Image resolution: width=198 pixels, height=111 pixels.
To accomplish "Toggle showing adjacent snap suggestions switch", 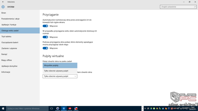I will (x=45, y=48).
